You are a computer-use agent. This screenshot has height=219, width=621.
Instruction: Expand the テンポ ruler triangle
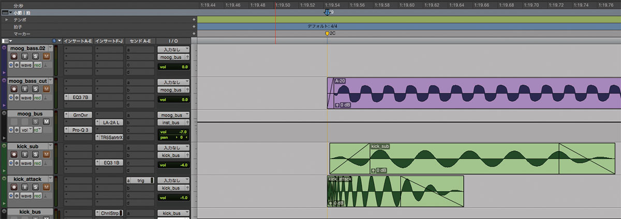pos(7,19)
